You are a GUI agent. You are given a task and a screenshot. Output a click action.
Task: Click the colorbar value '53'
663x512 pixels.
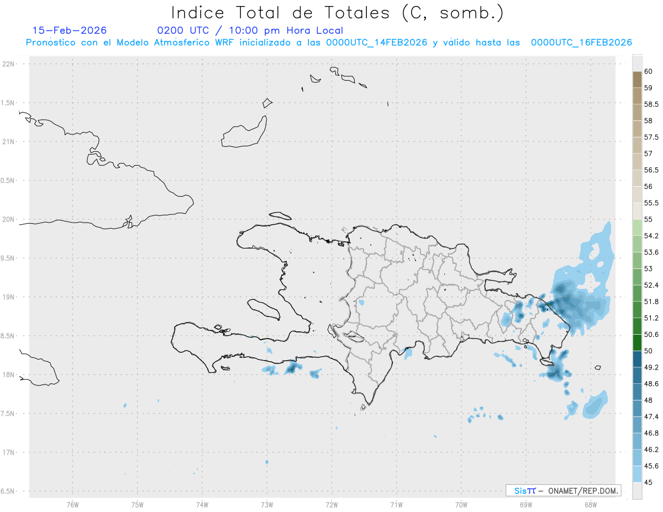pos(648,268)
